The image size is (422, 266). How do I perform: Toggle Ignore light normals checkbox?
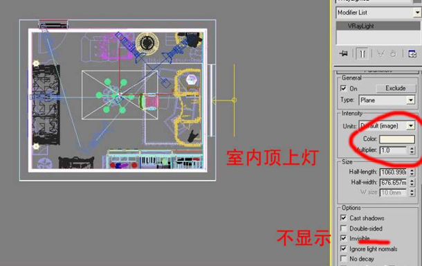click(x=343, y=249)
